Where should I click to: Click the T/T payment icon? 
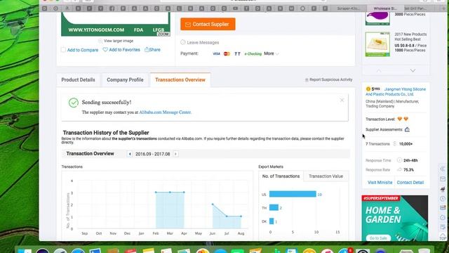pyautogui.click(x=237, y=53)
